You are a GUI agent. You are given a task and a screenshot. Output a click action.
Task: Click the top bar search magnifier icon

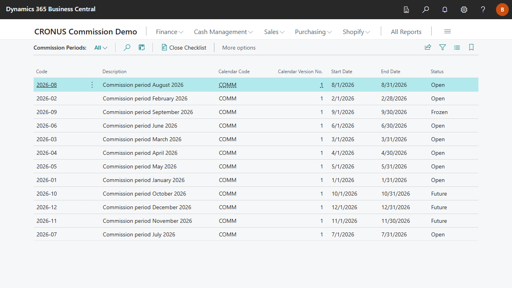(x=426, y=10)
